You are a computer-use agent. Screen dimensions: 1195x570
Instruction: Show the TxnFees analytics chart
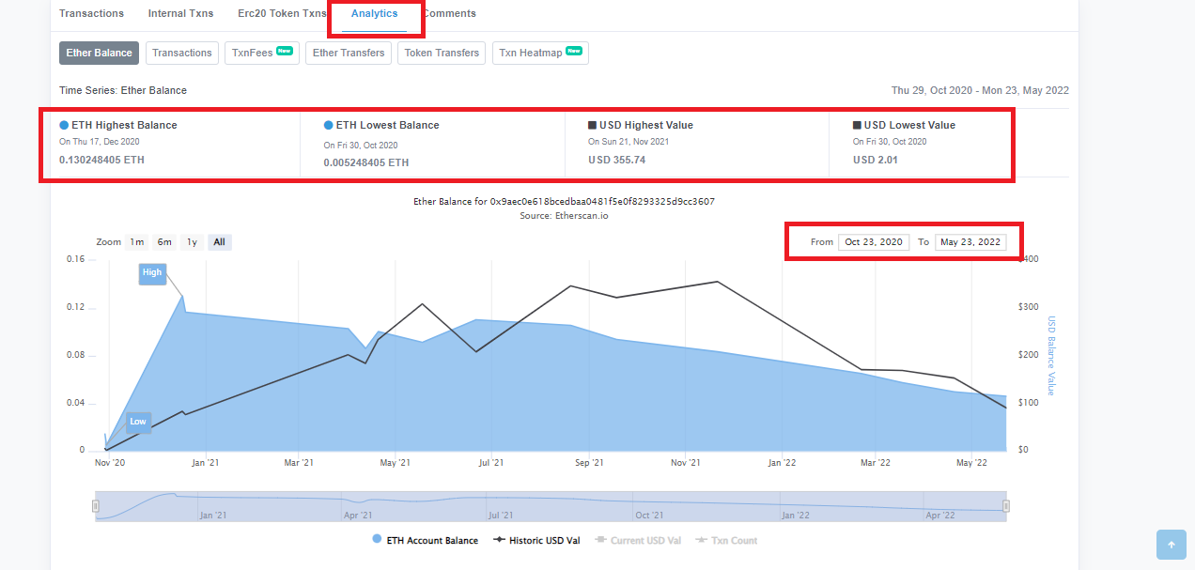click(x=262, y=53)
